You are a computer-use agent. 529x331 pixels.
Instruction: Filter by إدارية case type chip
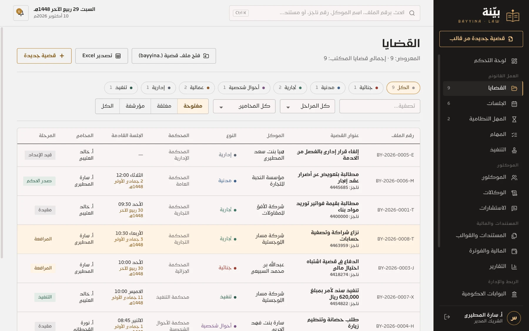click(x=158, y=88)
